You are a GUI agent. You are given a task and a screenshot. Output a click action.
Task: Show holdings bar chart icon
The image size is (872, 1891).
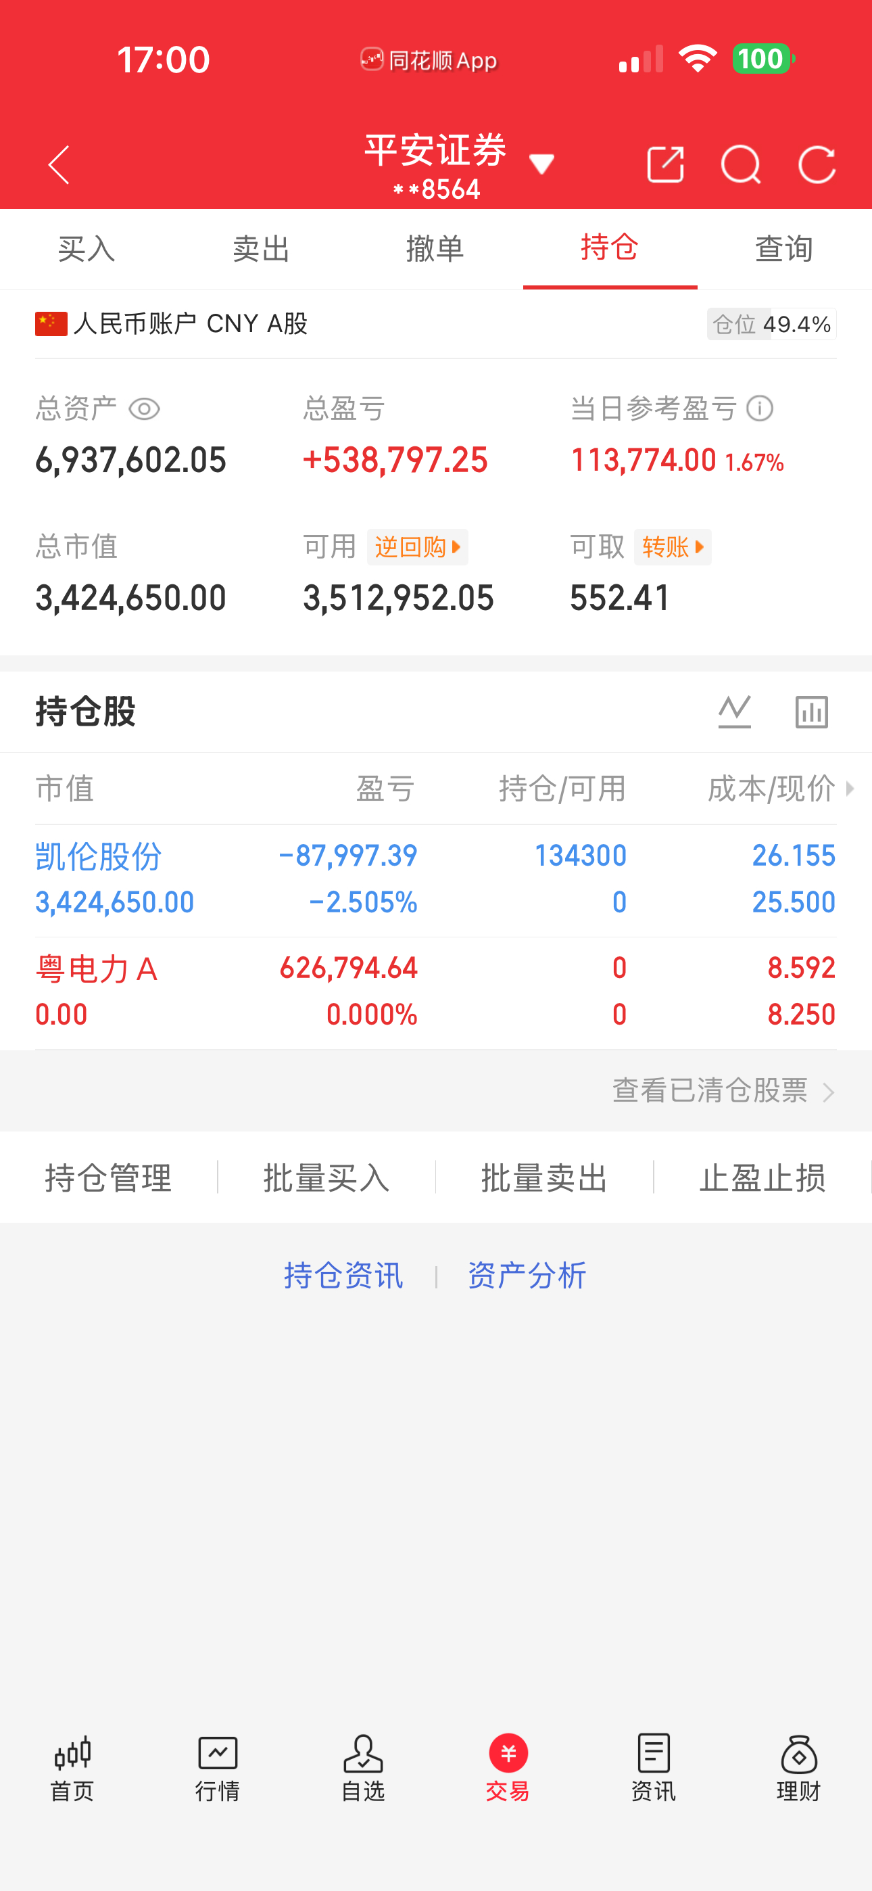[x=812, y=711]
